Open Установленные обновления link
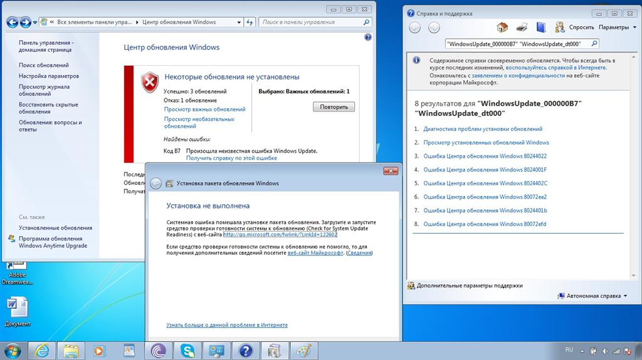The width and height of the screenshot is (642, 360). coord(55,228)
